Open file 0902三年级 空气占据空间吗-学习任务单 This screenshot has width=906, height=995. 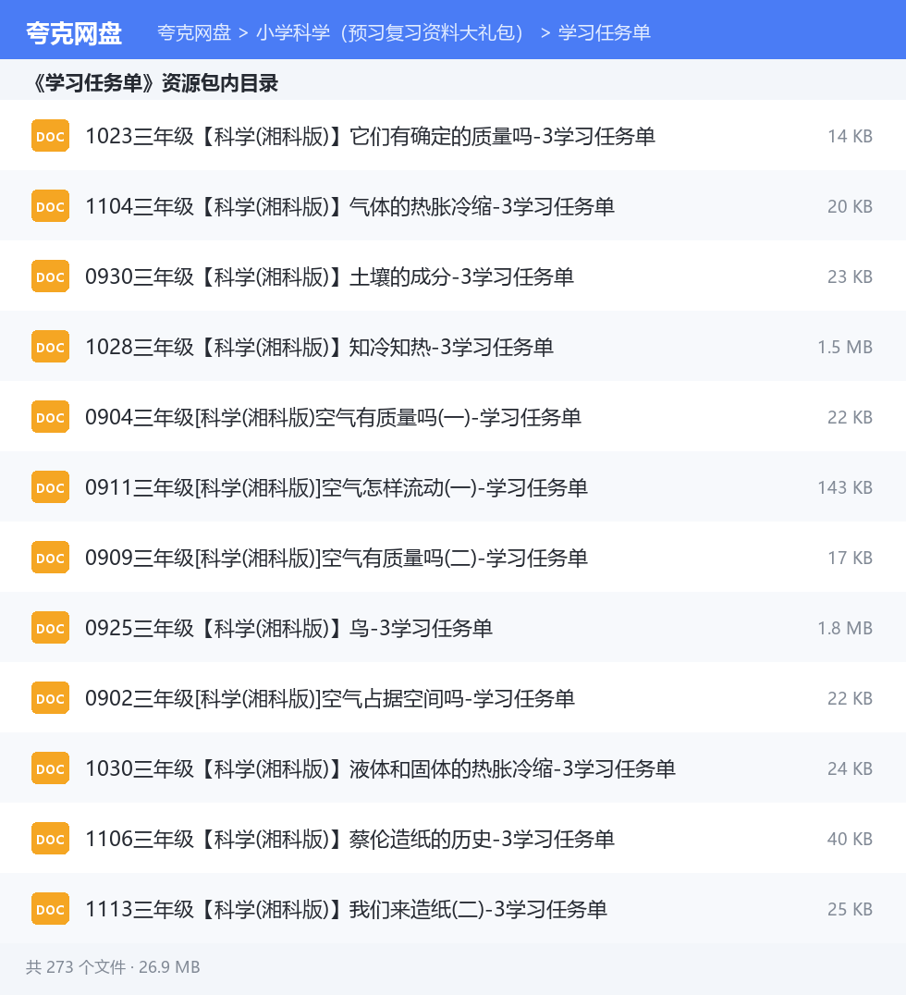[330, 698]
